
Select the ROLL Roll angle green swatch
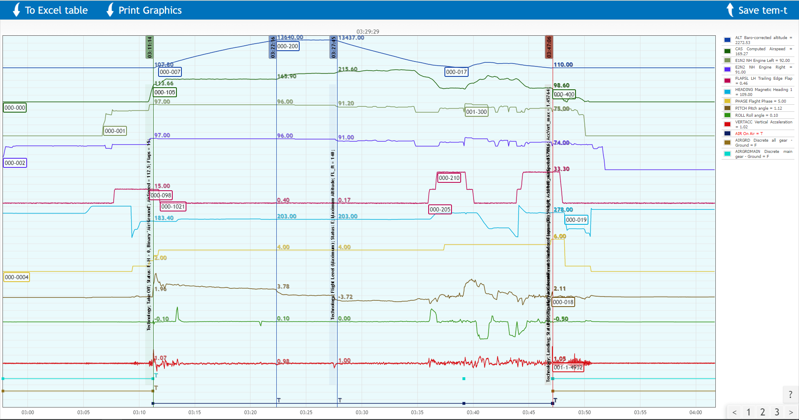[x=727, y=115]
